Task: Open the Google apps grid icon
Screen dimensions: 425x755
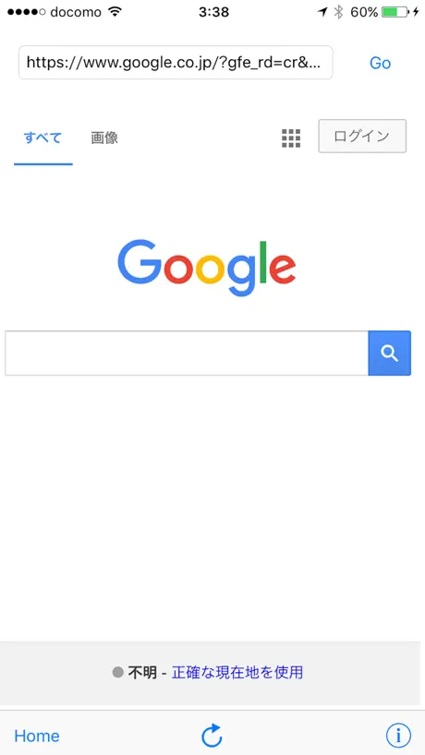Action: point(291,138)
